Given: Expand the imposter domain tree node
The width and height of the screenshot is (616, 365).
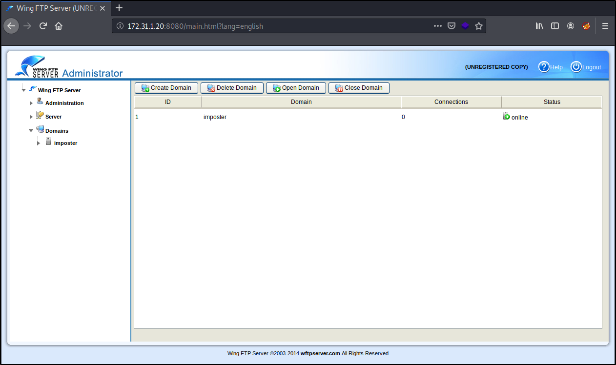Looking at the screenshot, I should (x=39, y=143).
